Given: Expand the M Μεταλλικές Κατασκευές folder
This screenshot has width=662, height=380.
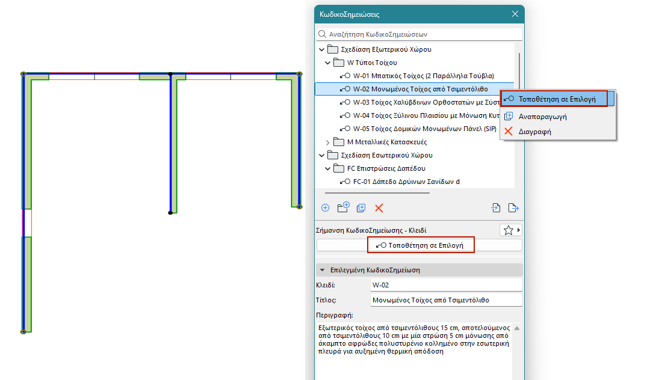Looking at the screenshot, I should tap(328, 142).
